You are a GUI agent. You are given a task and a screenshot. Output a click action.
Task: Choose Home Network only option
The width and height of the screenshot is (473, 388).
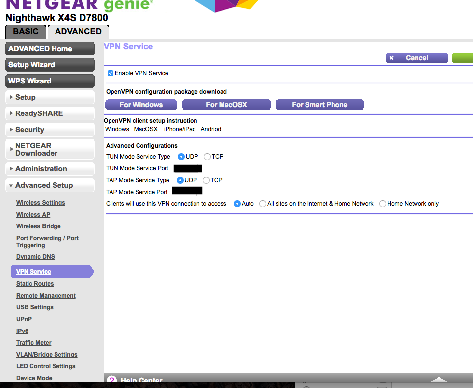383,204
